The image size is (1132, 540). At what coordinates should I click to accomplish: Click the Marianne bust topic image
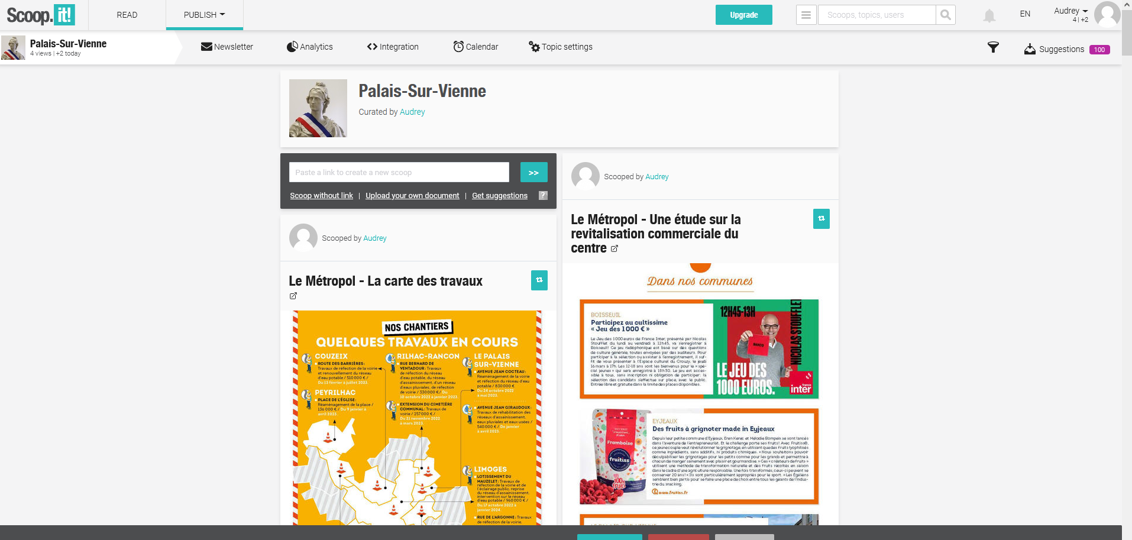pos(318,108)
